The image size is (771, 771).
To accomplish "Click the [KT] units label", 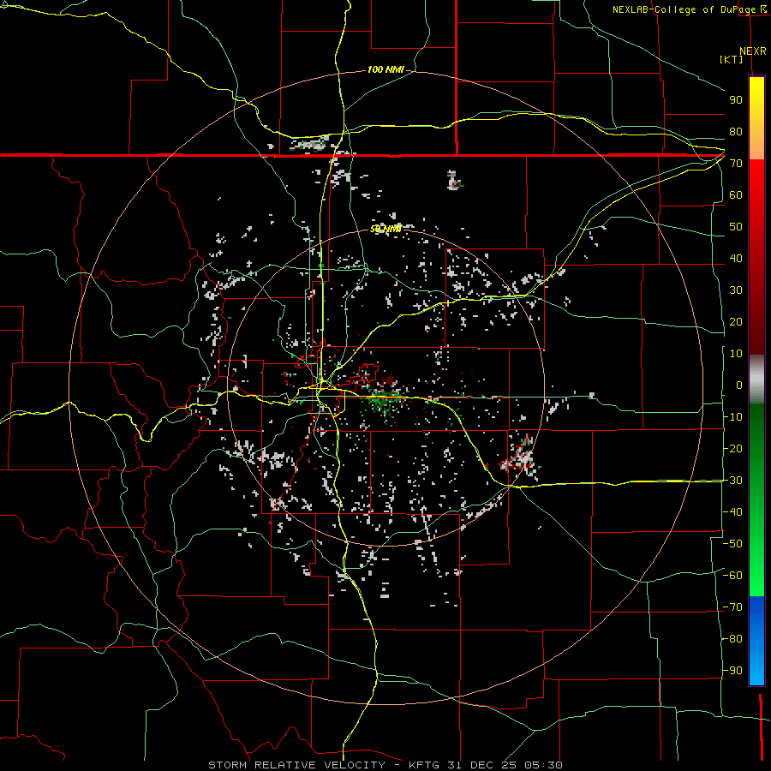I will click(x=731, y=59).
